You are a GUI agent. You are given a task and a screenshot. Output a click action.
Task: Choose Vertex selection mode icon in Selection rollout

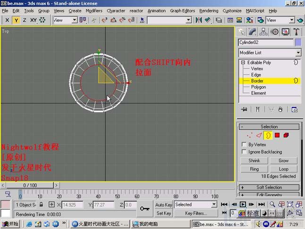tap(250, 135)
